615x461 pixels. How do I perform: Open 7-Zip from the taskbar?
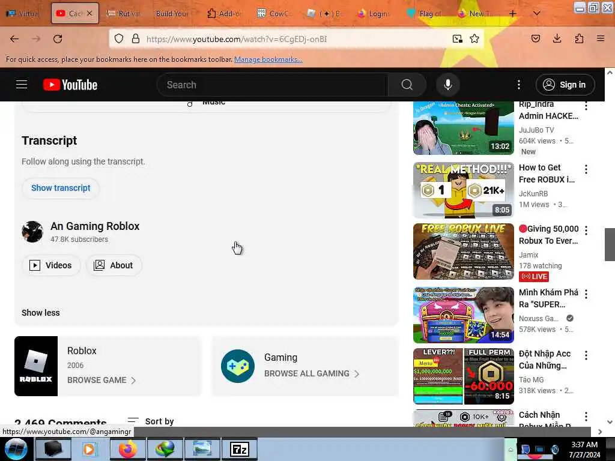pyautogui.click(x=239, y=449)
